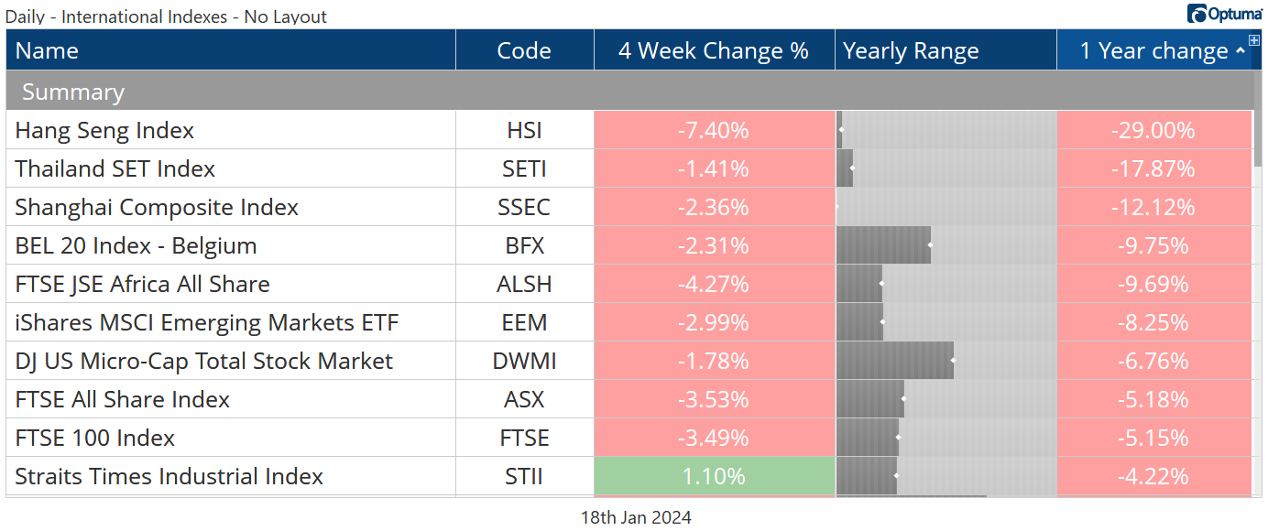Image resolution: width=1268 pixels, height=531 pixels.
Task: Select the Thailand SET Index name
Action: (115, 168)
